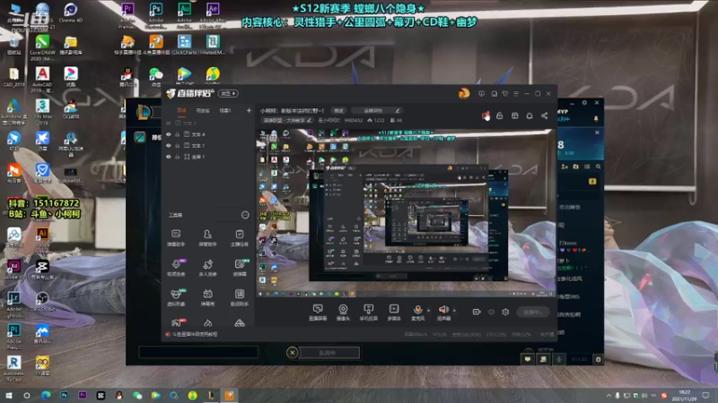
Task: Add a new scene with the plus button
Action: coord(249,110)
